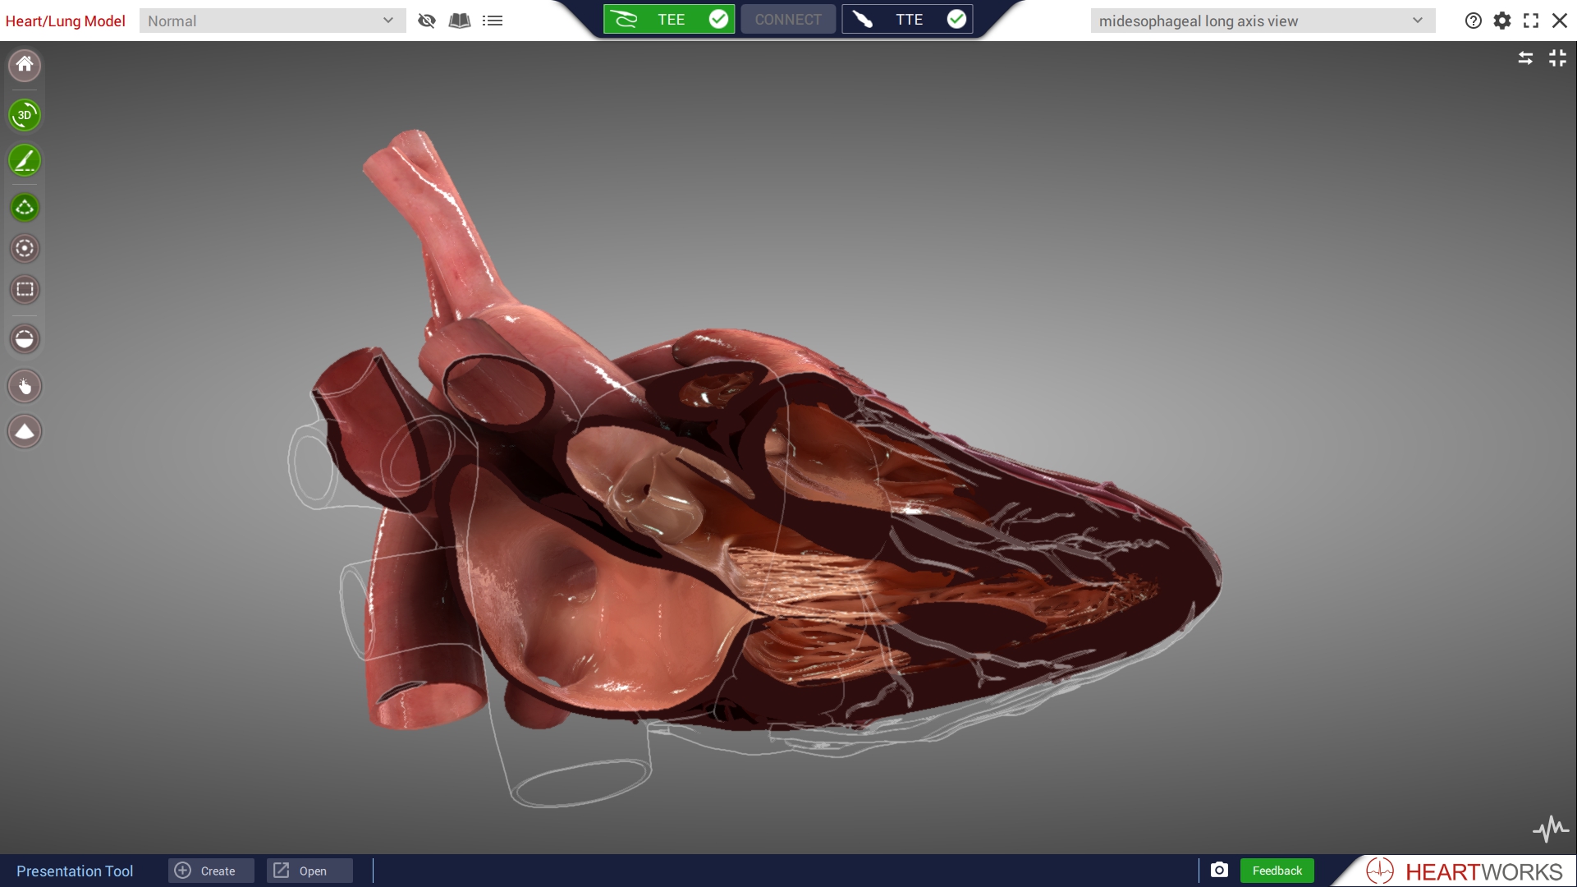The height and width of the screenshot is (887, 1577).
Task: Toggle the crossed-eye visibility icon
Action: pos(427,21)
